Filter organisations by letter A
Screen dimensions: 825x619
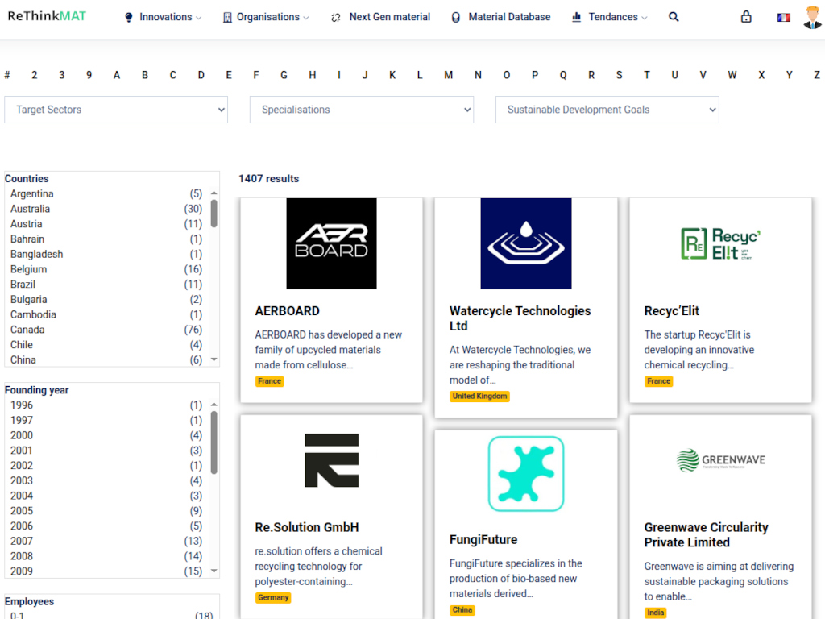click(117, 75)
